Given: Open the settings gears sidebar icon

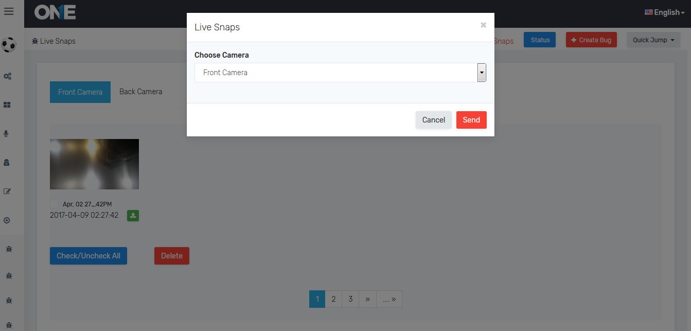Looking at the screenshot, I should coord(7,76).
